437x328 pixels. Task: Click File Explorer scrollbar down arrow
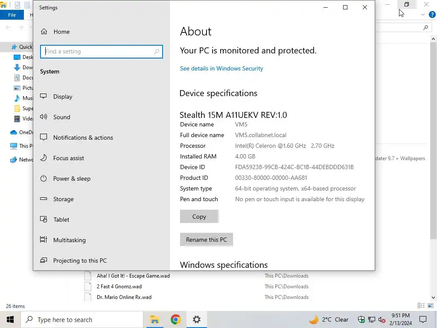[x=434, y=298]
